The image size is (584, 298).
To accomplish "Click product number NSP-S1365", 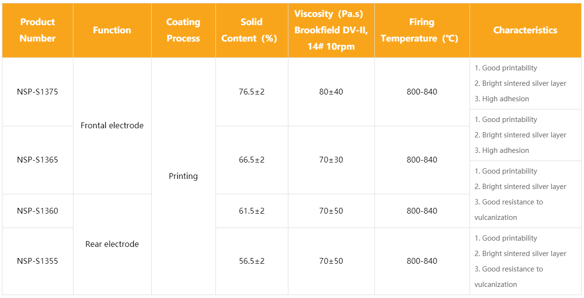I will (38, 160).
